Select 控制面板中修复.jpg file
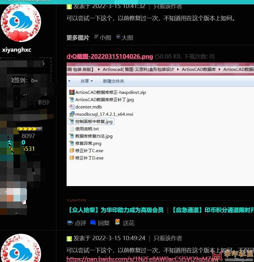 (91, 122)
